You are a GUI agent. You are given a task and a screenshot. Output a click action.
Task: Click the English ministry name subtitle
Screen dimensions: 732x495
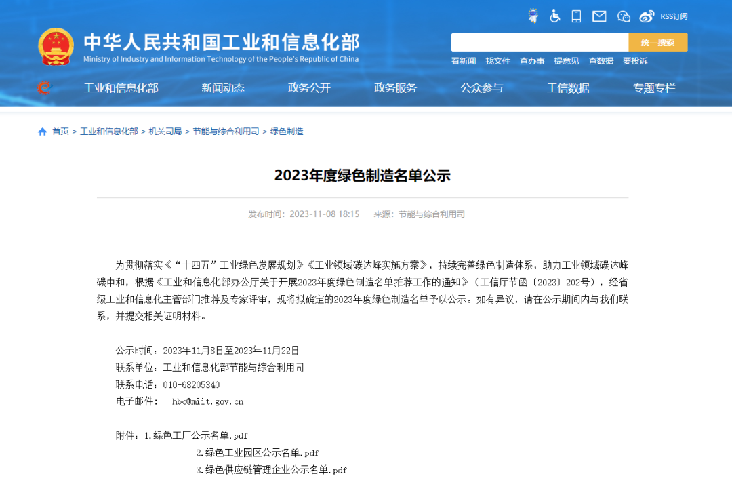tap(221, 59)
